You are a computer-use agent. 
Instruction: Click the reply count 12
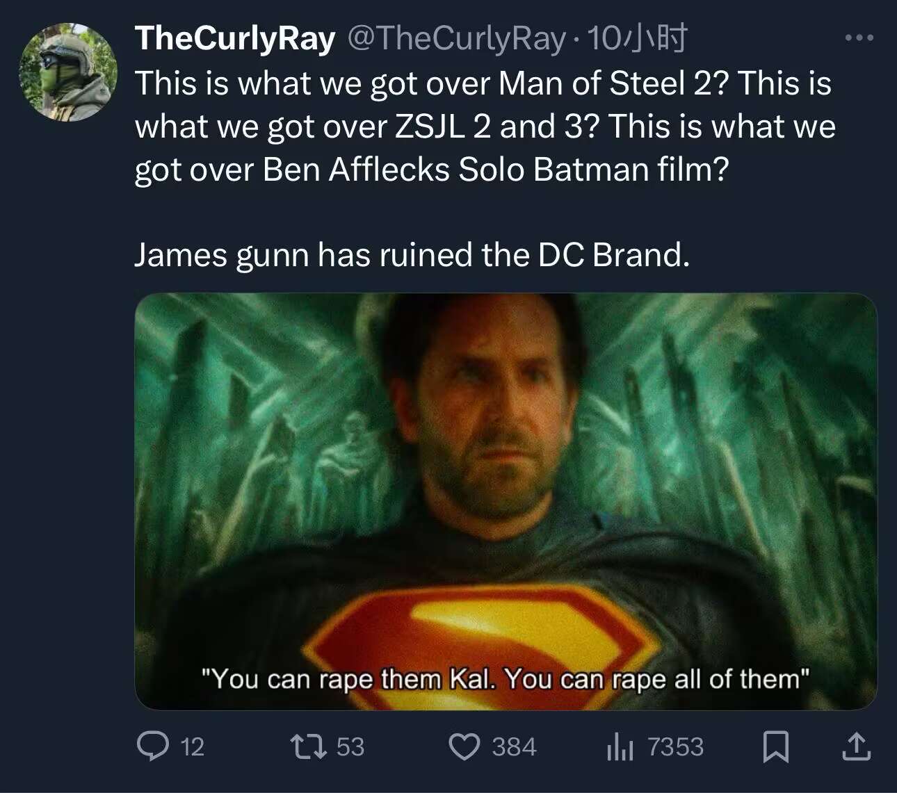(x=193, y=747)
